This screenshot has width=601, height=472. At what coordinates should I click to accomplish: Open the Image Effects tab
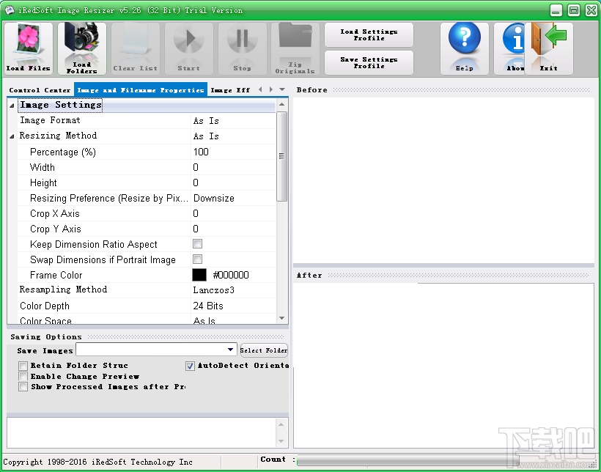231,90
